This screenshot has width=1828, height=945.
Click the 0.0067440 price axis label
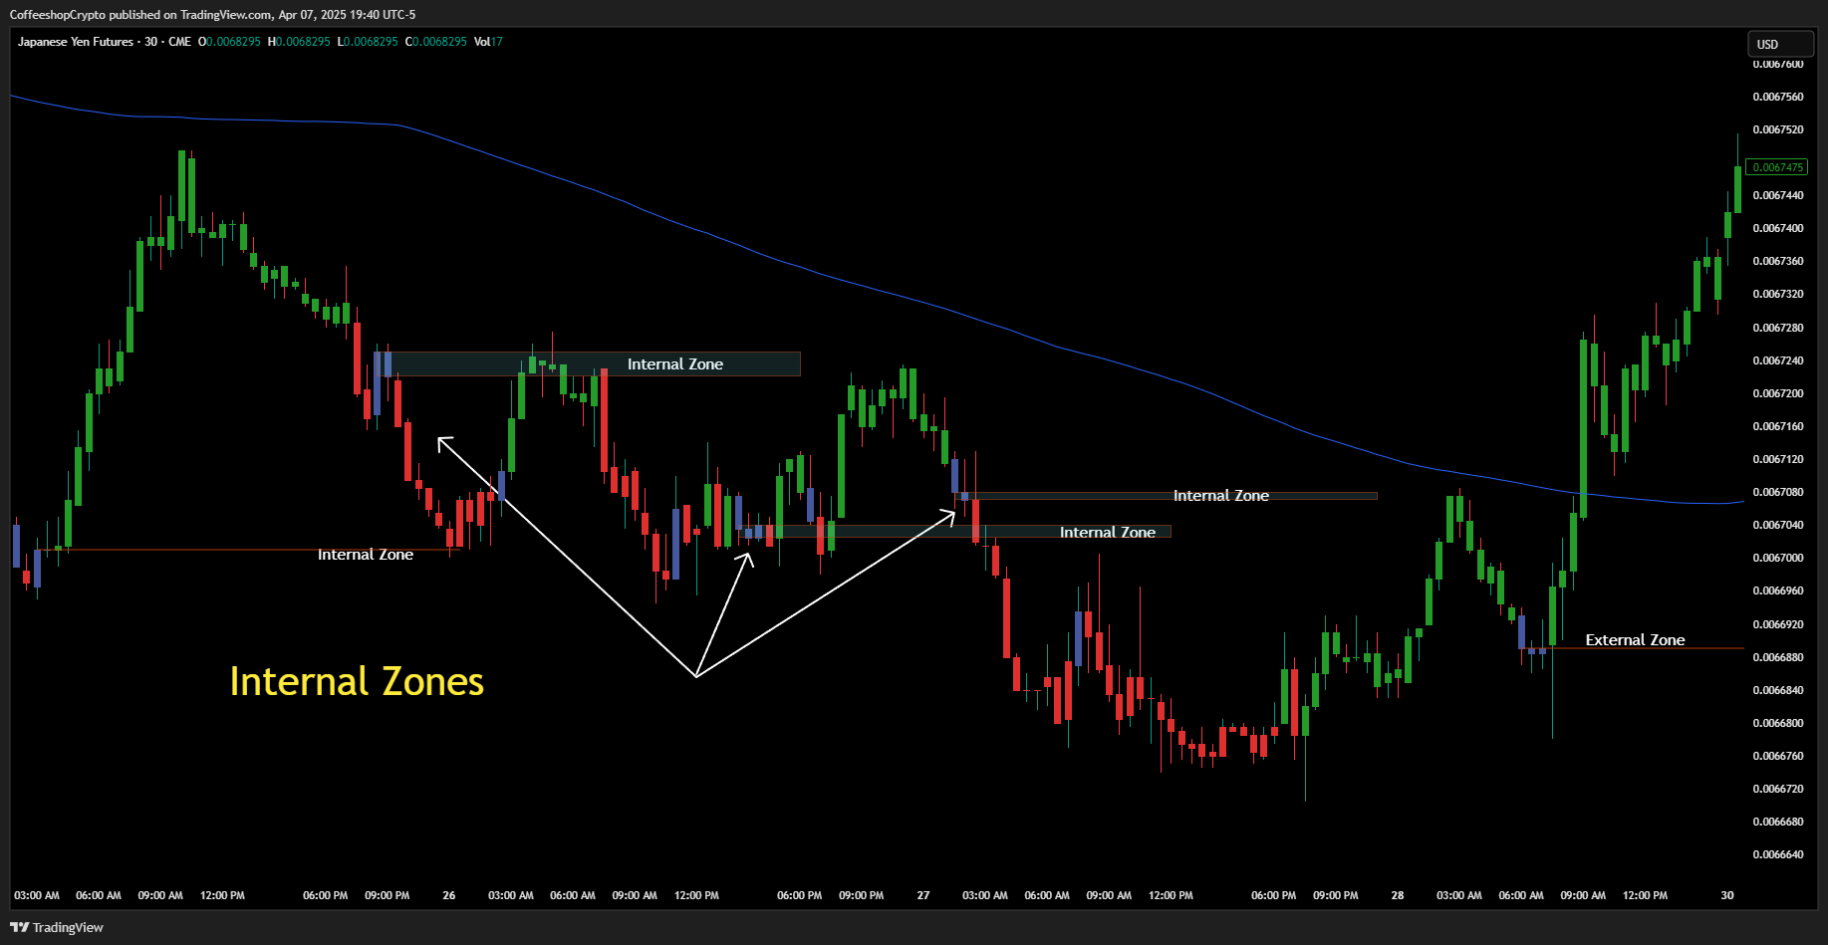[1778, 195]
